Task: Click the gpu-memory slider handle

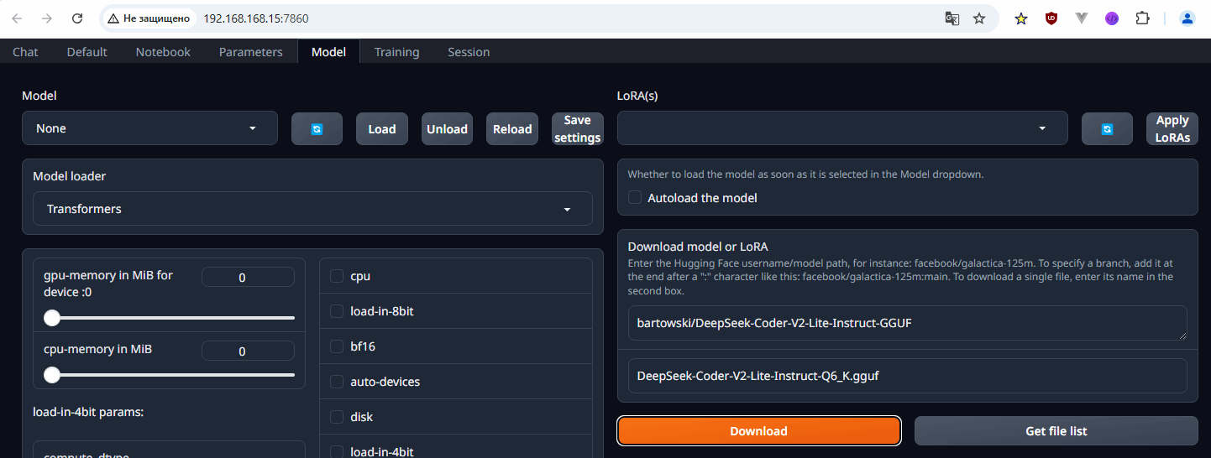Action: tap(52, 318)
